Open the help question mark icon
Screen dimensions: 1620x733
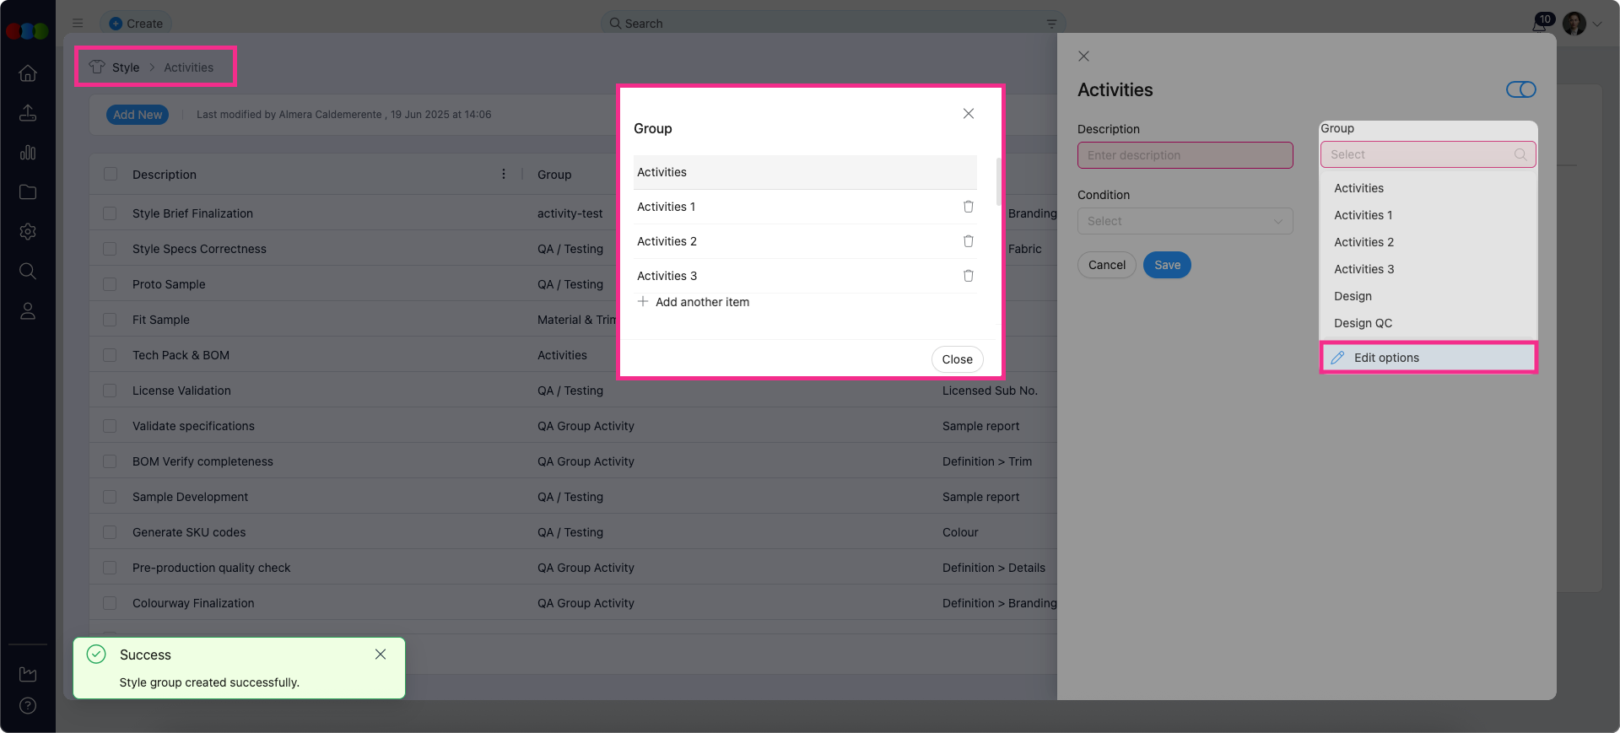tap(28, 706)
